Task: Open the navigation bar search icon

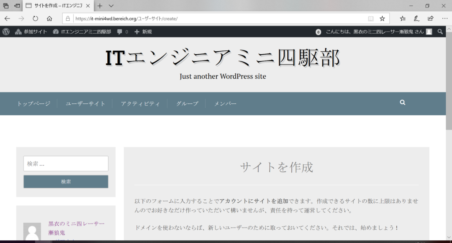Action: click(402, 103)
